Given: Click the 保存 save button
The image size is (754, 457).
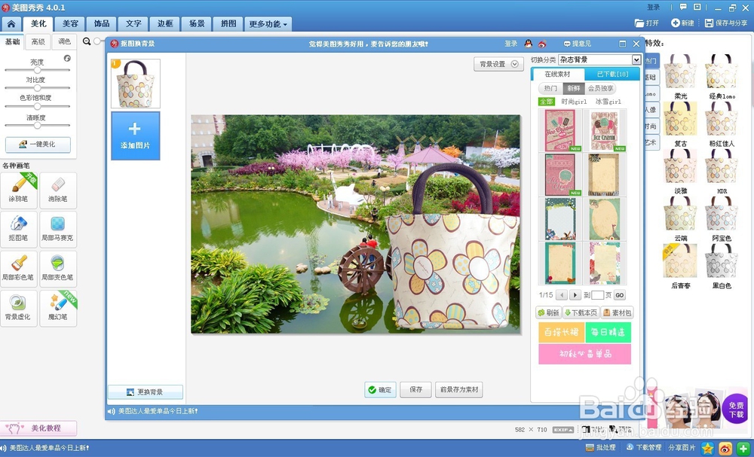Looking at the screenshot, I should pyautogui.click(x=416, y=390).
